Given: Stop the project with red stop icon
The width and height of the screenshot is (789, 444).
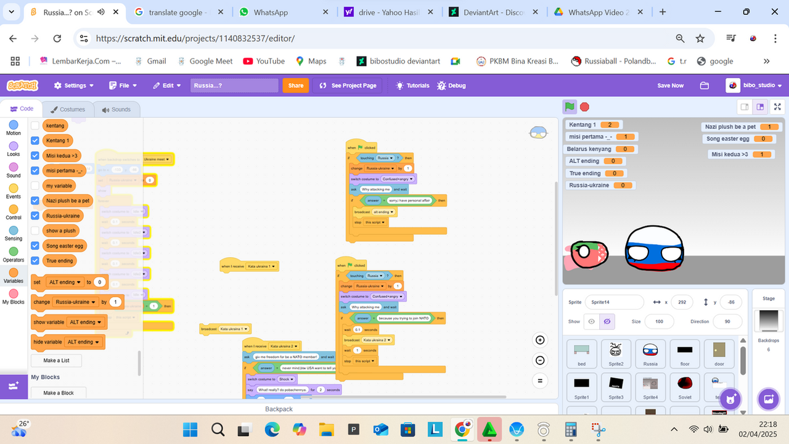Looking at the screenshot, I should pos(584,107).
